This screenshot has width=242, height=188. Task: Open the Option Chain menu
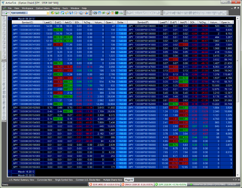(43, 8)
